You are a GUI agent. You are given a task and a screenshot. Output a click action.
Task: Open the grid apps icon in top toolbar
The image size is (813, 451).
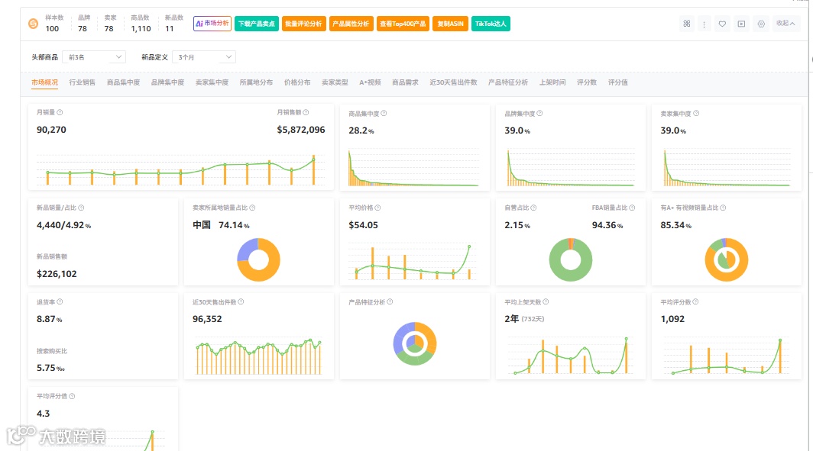coord(686,24)
